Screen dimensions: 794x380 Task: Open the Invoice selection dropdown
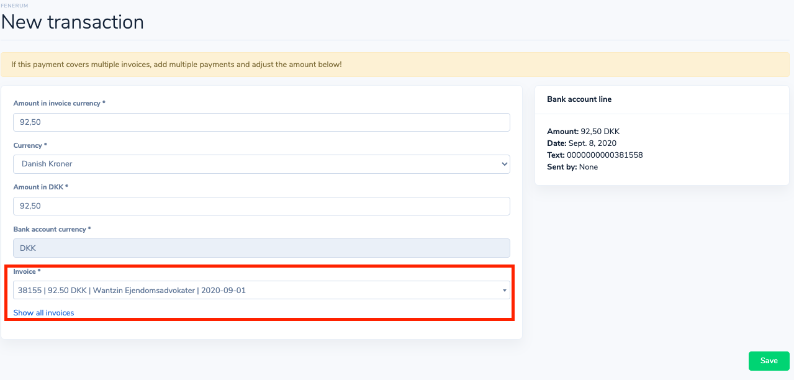(x=255, y=290)
